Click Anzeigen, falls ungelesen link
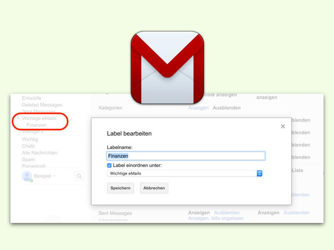Screen dimensions: 334x250 pos(216,218)
